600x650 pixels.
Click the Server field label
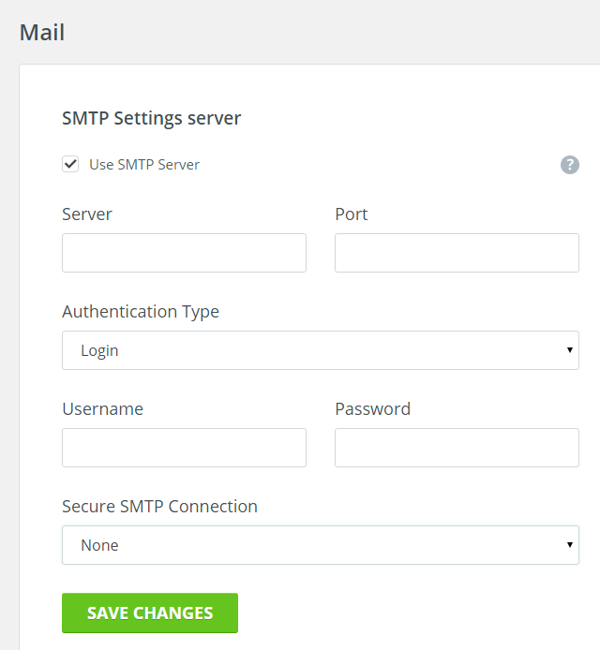[87, 214]
